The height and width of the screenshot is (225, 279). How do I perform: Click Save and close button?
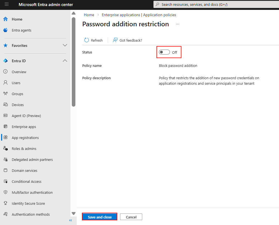click(100, 217)
